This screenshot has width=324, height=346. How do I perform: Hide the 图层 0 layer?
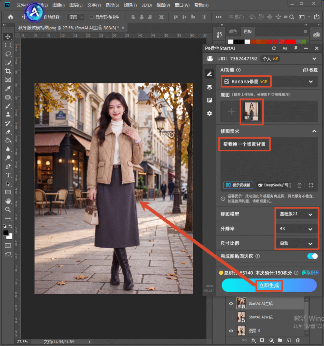click(x=231, y=331)
